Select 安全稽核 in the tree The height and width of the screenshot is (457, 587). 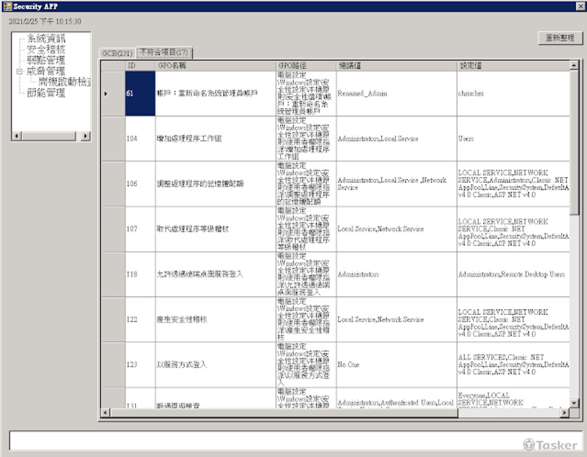pyautogui.click(x=46, y=49)
